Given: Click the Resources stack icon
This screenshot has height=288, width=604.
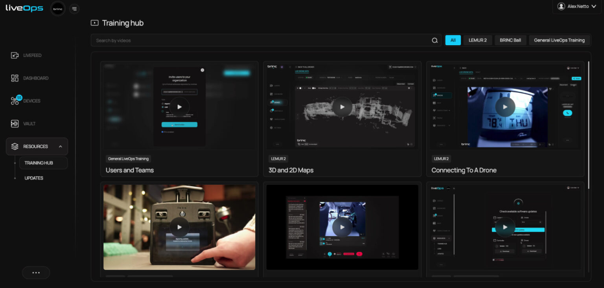Looking at the screenshot, I should [15, 146].
